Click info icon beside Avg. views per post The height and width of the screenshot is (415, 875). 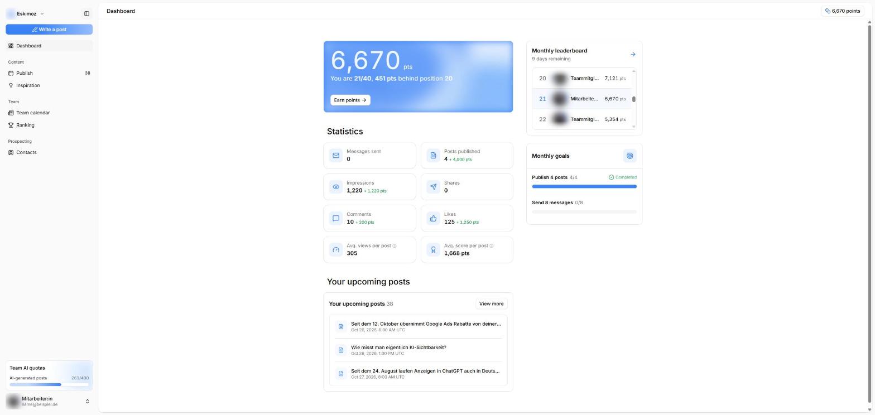point(395,246)
